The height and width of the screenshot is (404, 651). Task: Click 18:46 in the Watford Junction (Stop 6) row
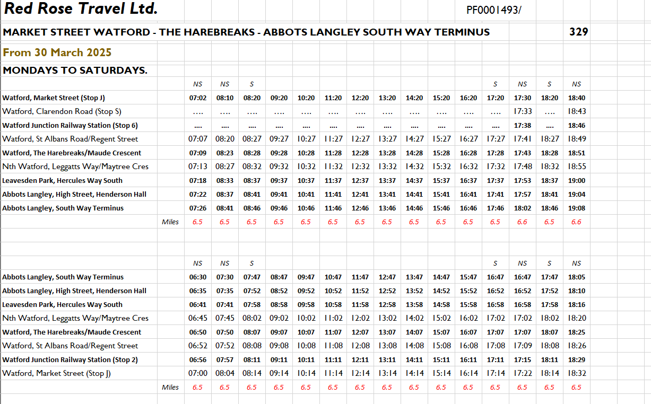click(x=576, y=126)
